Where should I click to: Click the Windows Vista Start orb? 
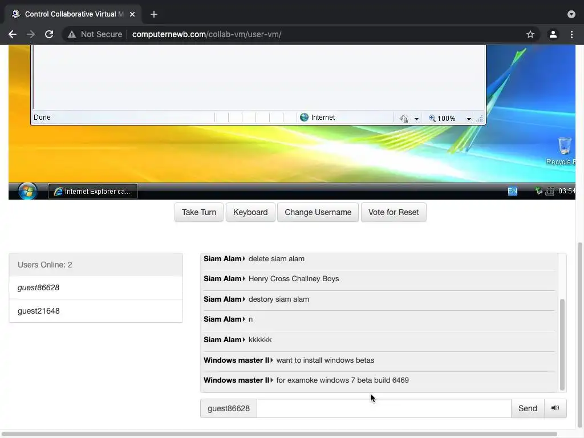tap(27, 191)
